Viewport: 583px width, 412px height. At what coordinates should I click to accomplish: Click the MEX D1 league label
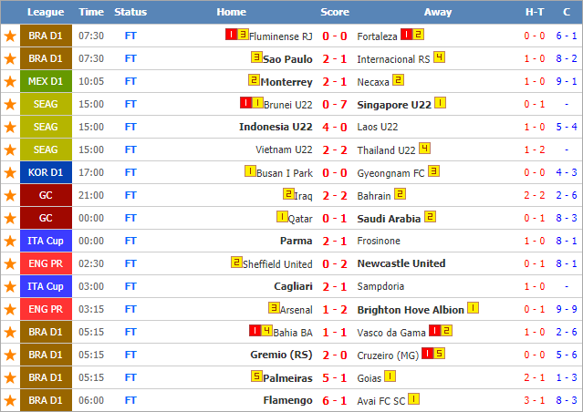(x=46, y=81)
